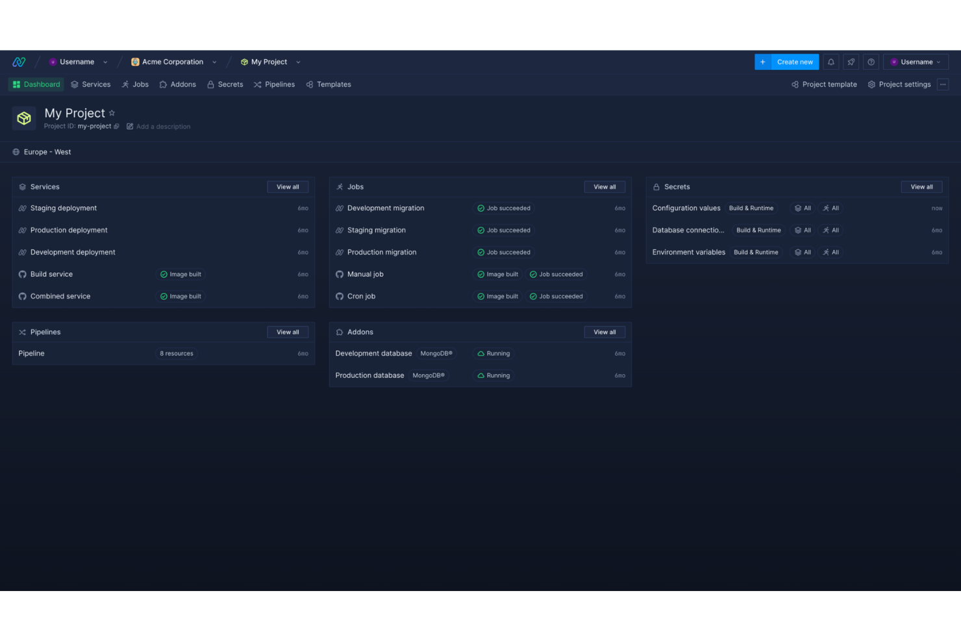961x641 pixels.
Task: Open the Services tab
Action: pos(91,84)
